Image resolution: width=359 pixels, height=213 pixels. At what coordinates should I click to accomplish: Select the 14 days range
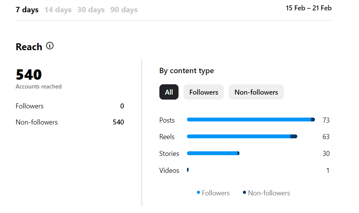click(58, 10)
